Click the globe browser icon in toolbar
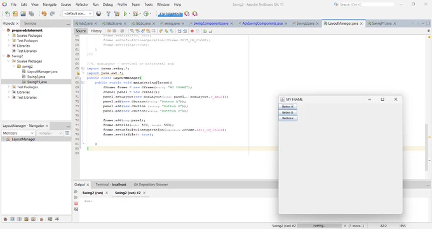432x229 pixels. tap(98, 13)
